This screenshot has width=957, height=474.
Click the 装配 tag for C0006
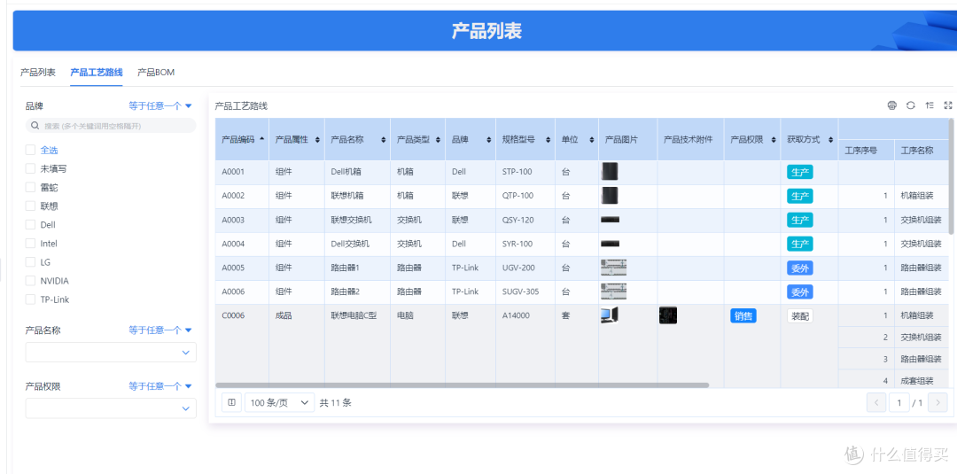point(799,315)
